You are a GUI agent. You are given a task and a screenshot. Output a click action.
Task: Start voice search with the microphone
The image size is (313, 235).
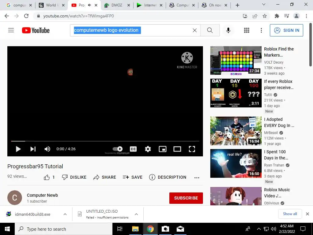coord(228,30)
